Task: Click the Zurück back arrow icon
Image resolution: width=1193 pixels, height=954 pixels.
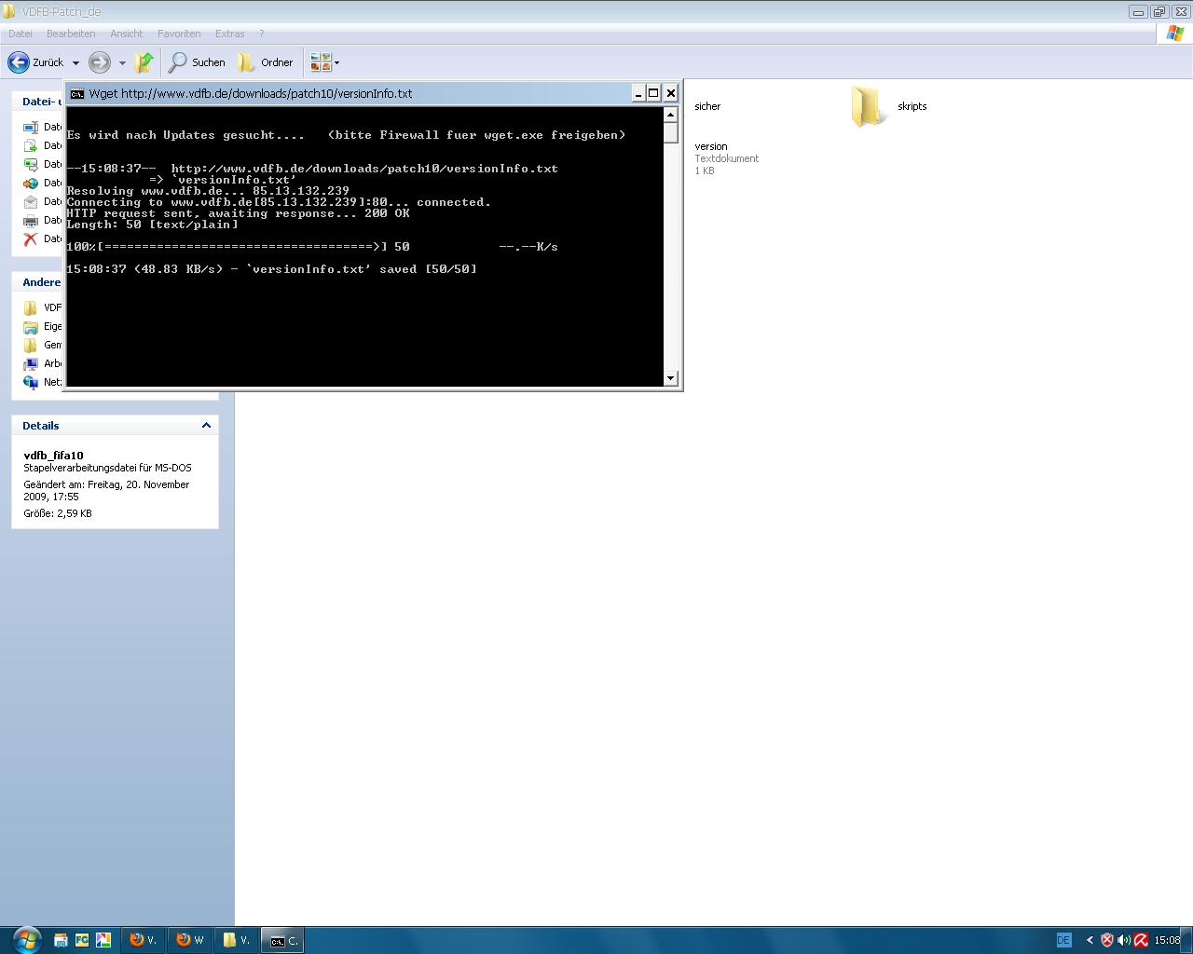Action: pyautogui.click(x=19, y=62)
